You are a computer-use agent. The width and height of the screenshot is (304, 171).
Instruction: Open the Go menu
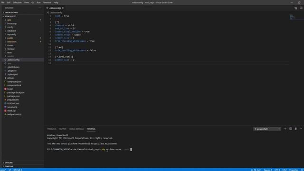(x=33, y=2)
